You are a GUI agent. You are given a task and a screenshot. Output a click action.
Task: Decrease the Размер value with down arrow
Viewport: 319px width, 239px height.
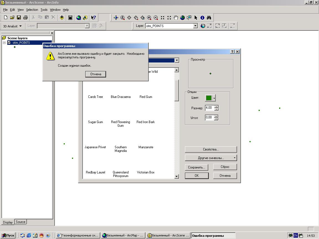point(217,109)
